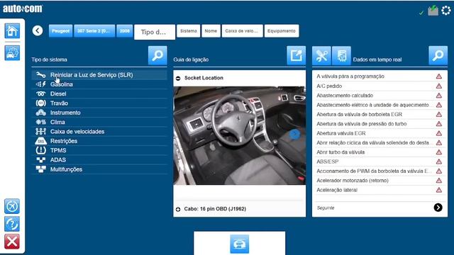Open connection guide in external window
The image size is (454, 255).
297,55
